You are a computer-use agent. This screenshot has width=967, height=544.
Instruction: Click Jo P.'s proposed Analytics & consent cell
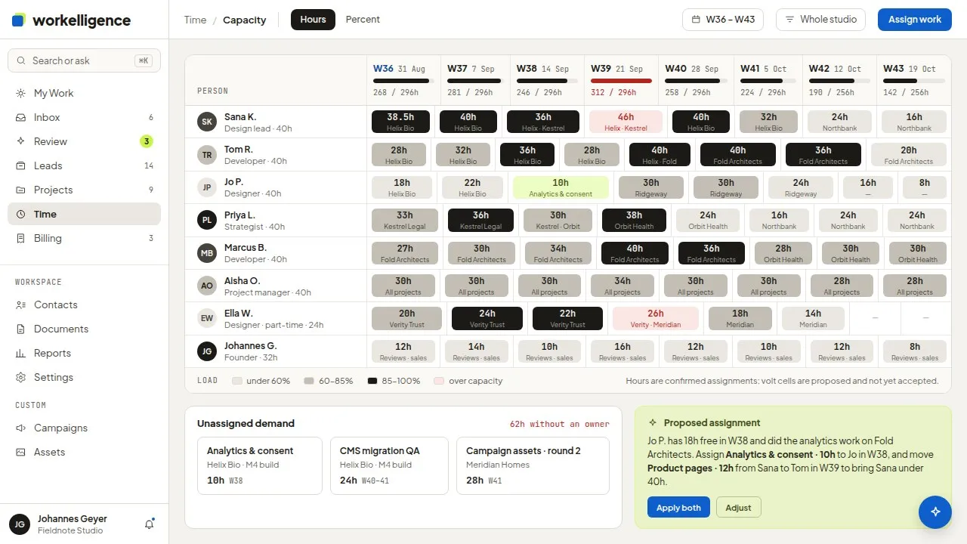coord(561,187)
